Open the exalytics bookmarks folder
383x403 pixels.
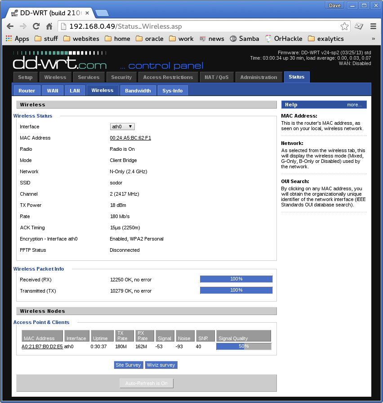click(x=326, y=39)
